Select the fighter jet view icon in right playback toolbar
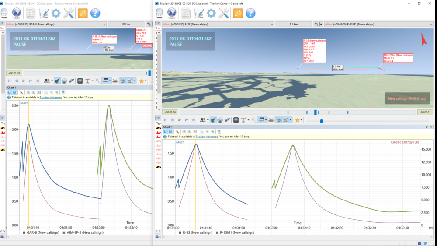Screen dimensions: 437x246 pyautogui.click(x=213, y=120)
